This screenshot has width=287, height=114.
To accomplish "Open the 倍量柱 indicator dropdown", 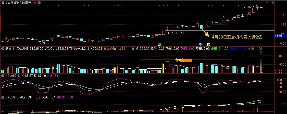I will 3,49.
